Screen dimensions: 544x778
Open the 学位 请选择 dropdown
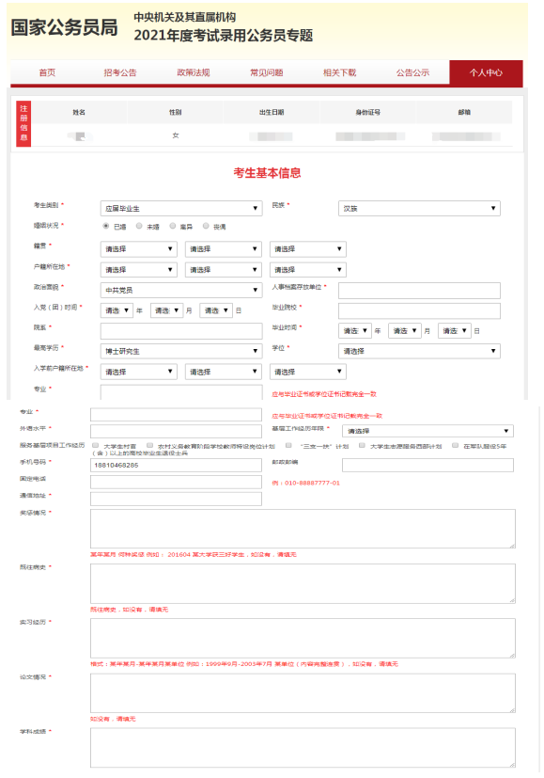pyautogui.click(x=419, y=351)
